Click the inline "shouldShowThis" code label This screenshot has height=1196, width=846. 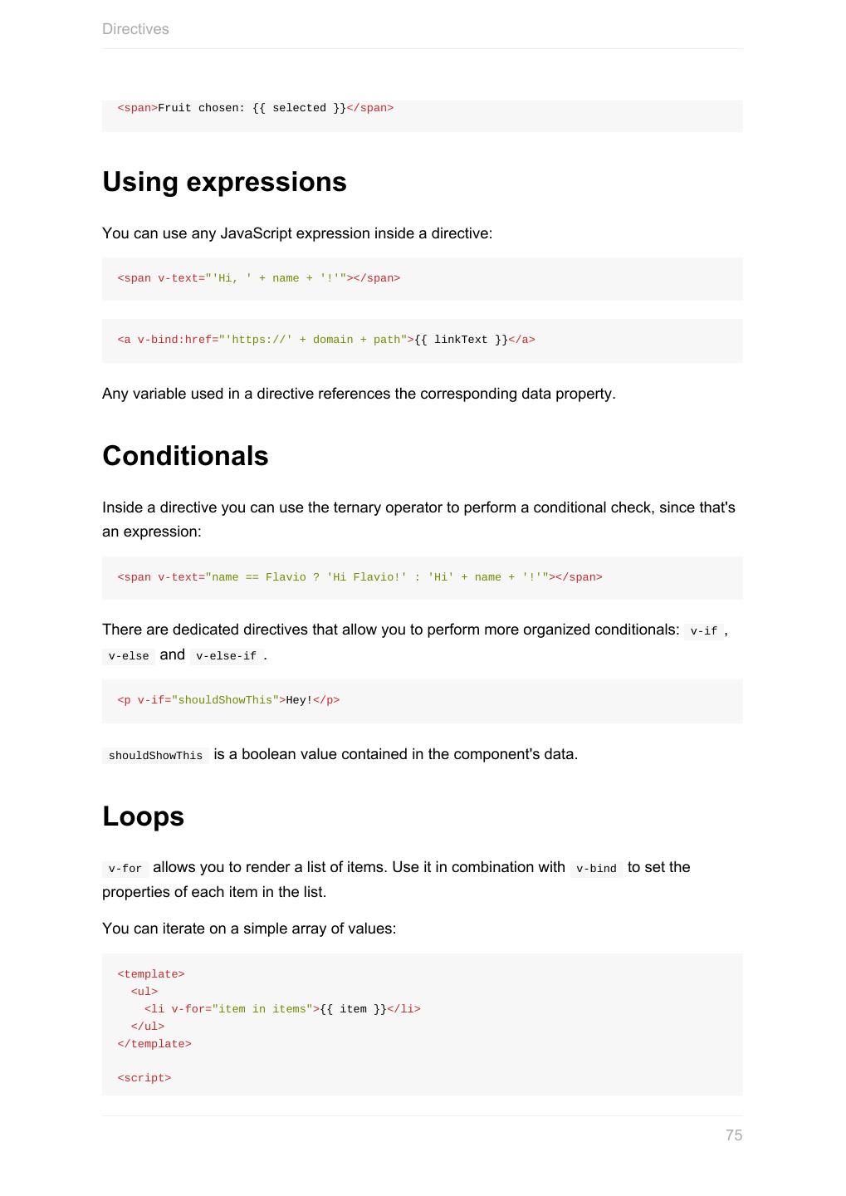pyautogui.click(x=155, y=756)
